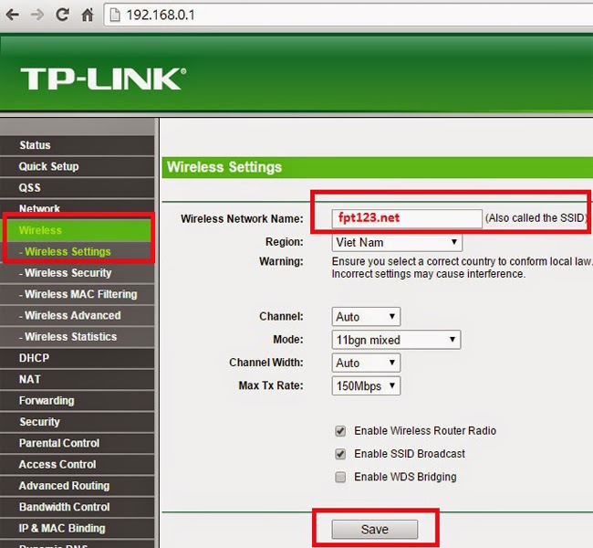The image size is (593, 548).
Task: Click the browser forward arrow
Action: tap(37, 15)
